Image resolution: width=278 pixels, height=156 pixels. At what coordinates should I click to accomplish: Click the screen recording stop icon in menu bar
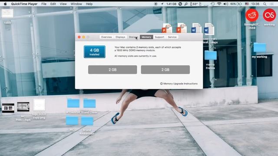[x=156, y=4]
